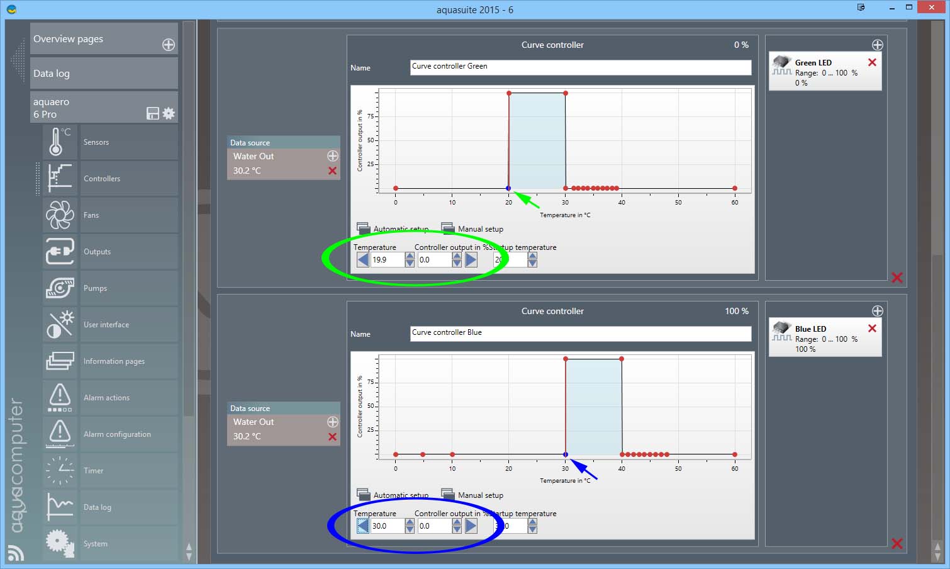The image size is (950, 569).
Task: Adjust Controller output stepper in Green controller
Action: coord(457,260)
